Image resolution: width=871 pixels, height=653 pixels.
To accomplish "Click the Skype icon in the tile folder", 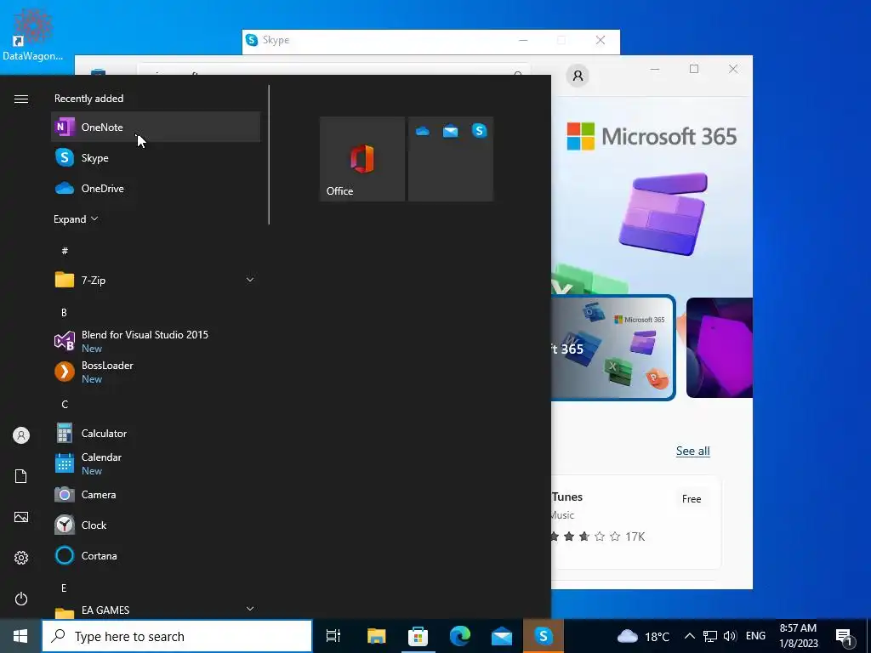I will pyautogui.click(x=480, y=131).
